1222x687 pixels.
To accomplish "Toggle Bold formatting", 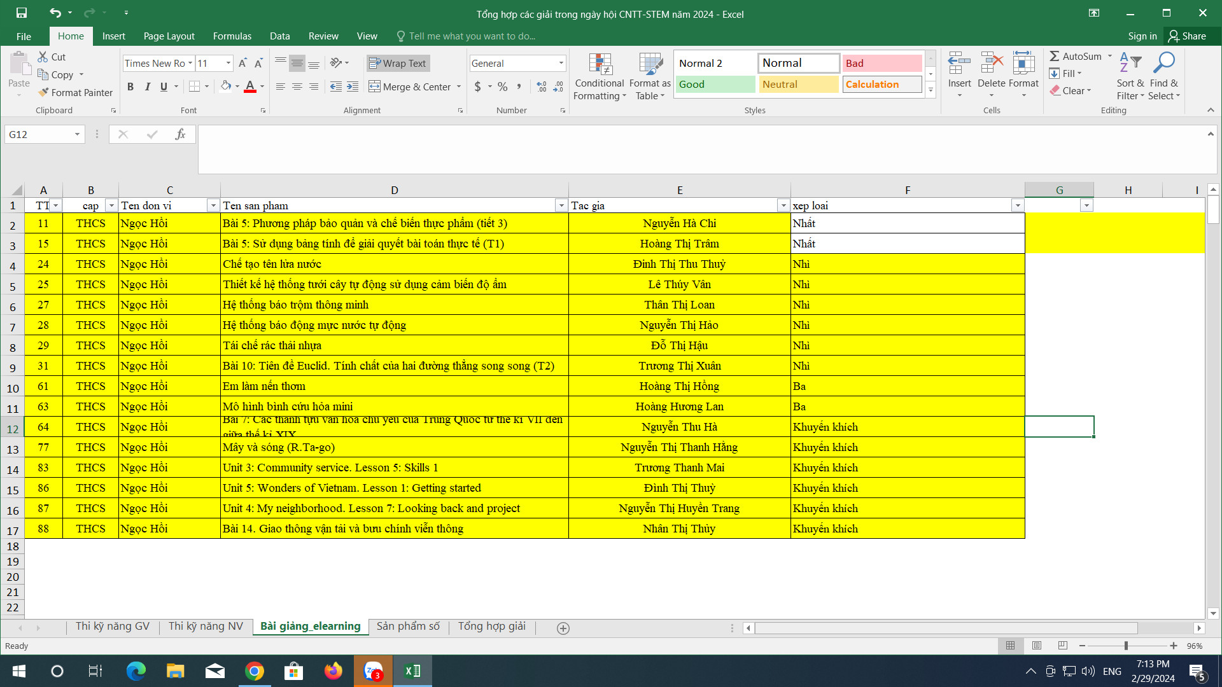I will (x=130, y=87).
